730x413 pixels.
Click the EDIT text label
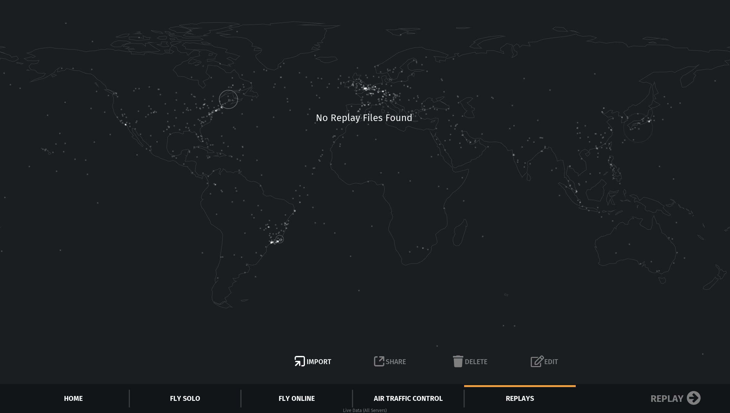551,362
